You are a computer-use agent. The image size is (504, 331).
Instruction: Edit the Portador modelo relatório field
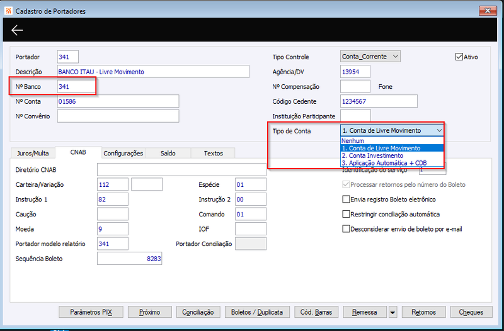coord(113,244)
